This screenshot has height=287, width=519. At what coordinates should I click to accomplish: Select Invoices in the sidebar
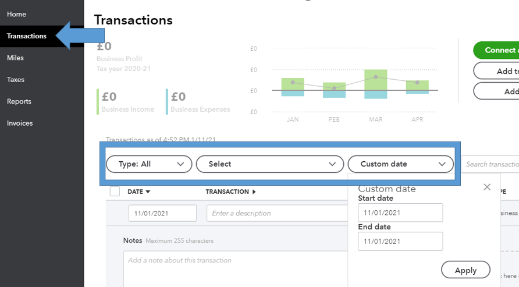(20, 123)
